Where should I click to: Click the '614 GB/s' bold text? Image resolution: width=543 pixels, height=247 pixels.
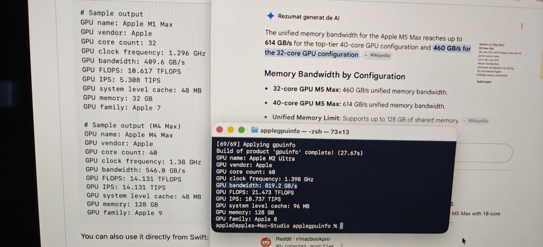[x=279, y=43]
